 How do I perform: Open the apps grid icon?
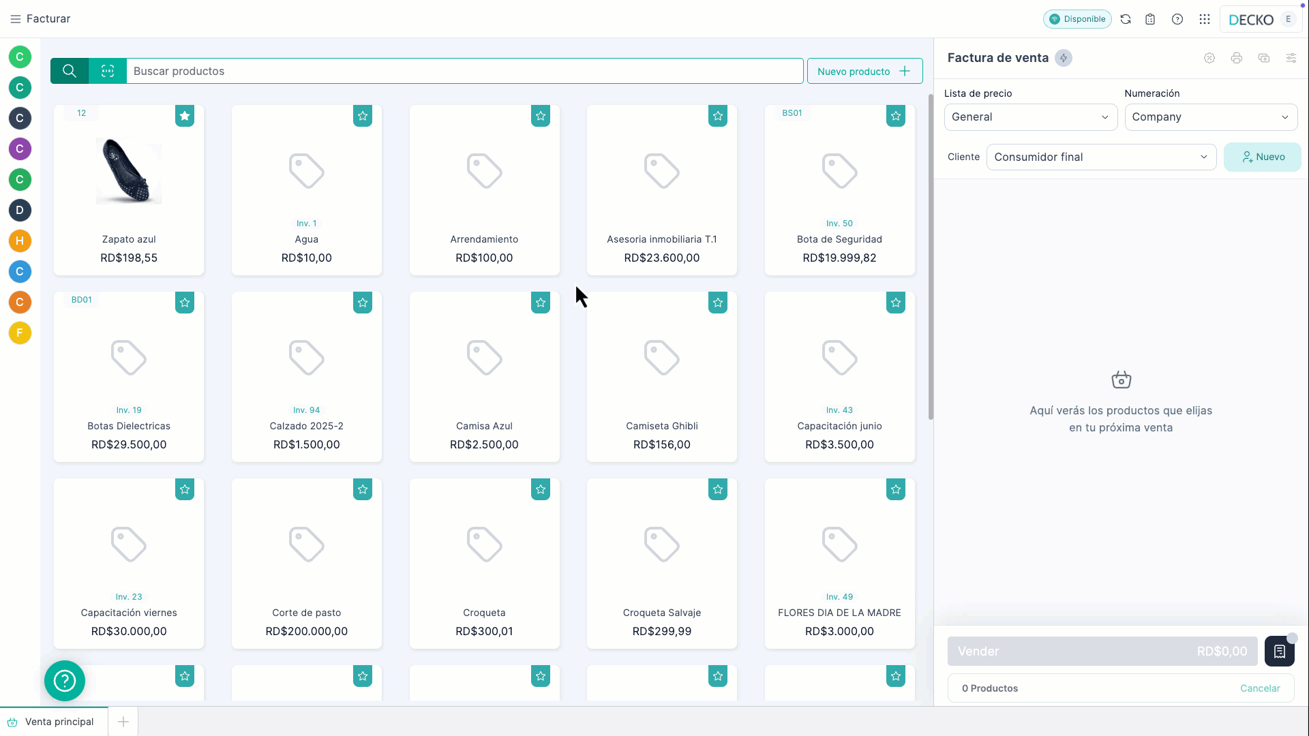click(1205, 19)
